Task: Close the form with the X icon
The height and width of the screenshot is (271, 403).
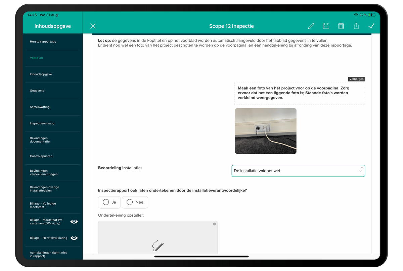Action: point(93,26)
